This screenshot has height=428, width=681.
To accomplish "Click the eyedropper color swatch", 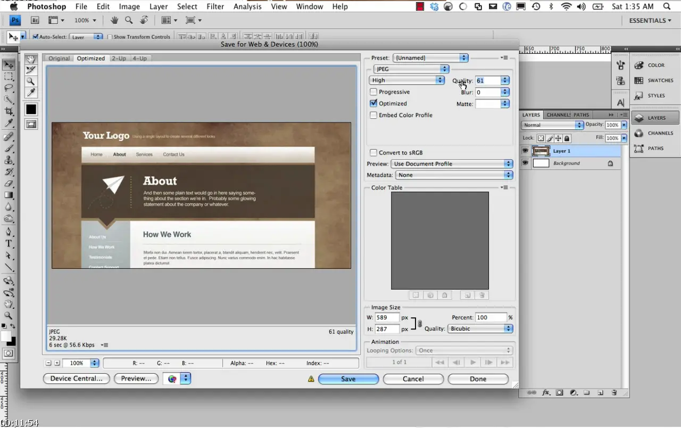I will pos(31,109).
